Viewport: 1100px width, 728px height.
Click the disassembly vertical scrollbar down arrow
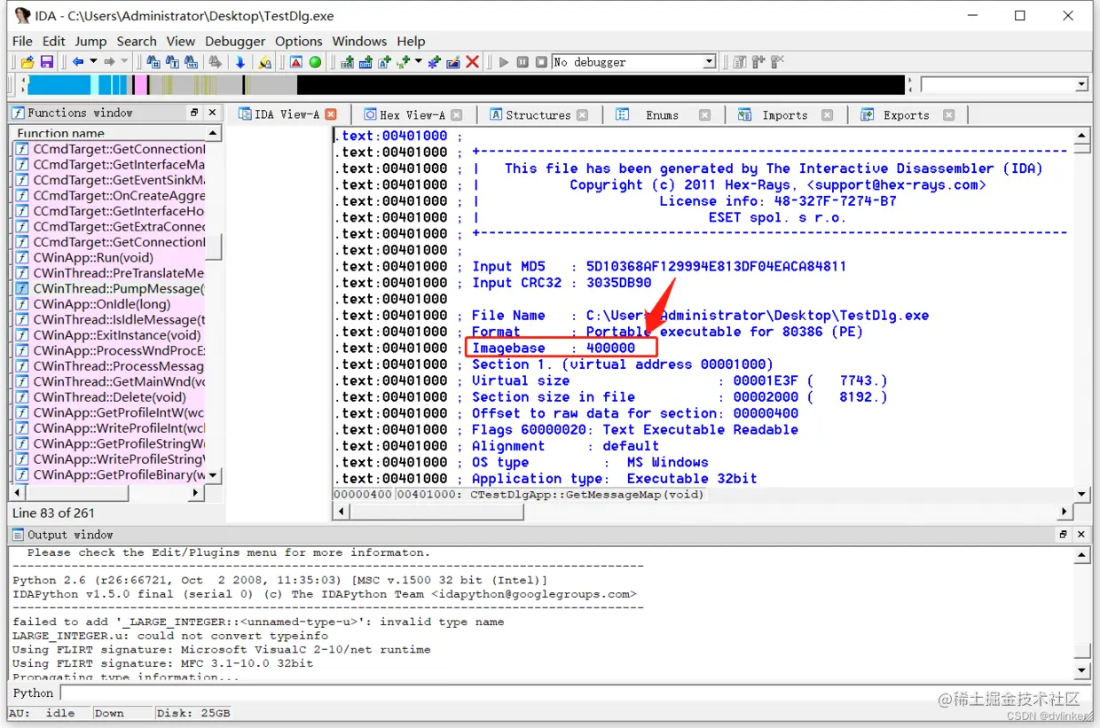tap(1081, 494)
